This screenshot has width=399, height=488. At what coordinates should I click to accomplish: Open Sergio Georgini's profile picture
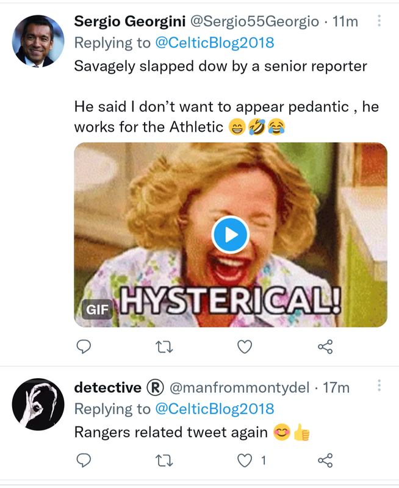click(x=38, y=41)
